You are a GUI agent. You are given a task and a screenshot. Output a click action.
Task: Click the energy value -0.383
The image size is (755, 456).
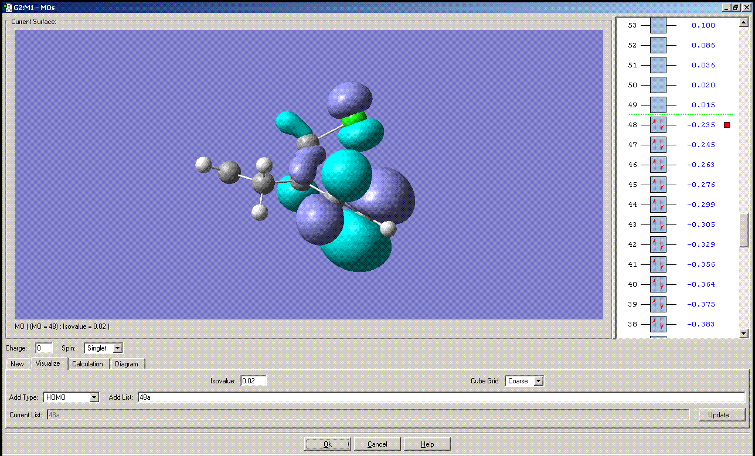coord(701,324)
